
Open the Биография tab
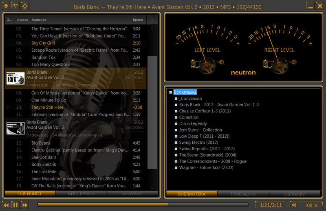(x=81, y=193)
